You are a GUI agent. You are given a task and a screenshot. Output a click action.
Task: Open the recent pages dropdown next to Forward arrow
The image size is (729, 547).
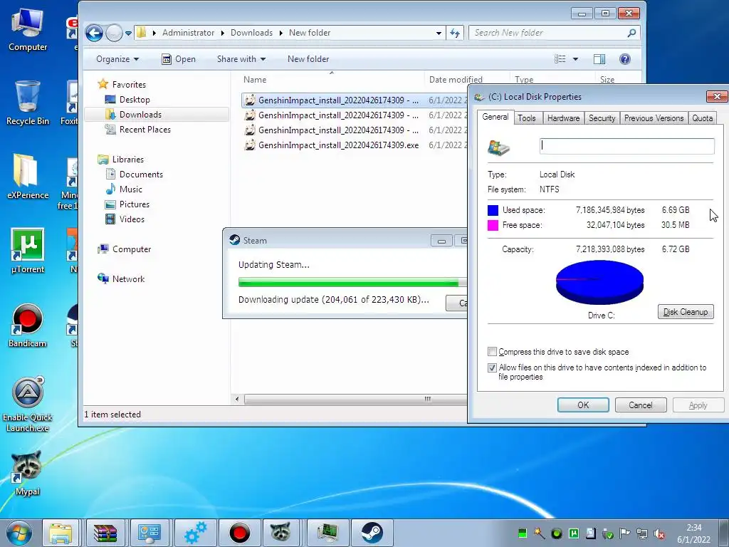[x=128, y=33]
